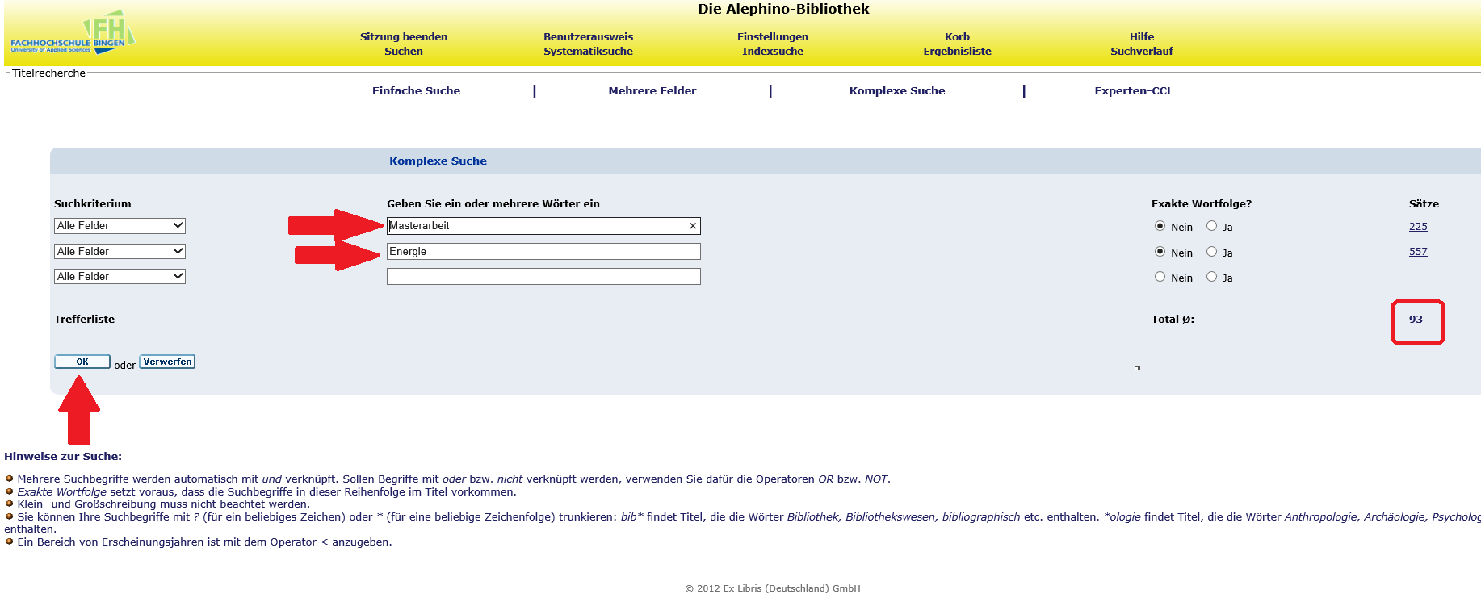This screenshot has width=1481, height=598.
Task: Switch to Mehrere Felder tab
Action: (652, 91)
